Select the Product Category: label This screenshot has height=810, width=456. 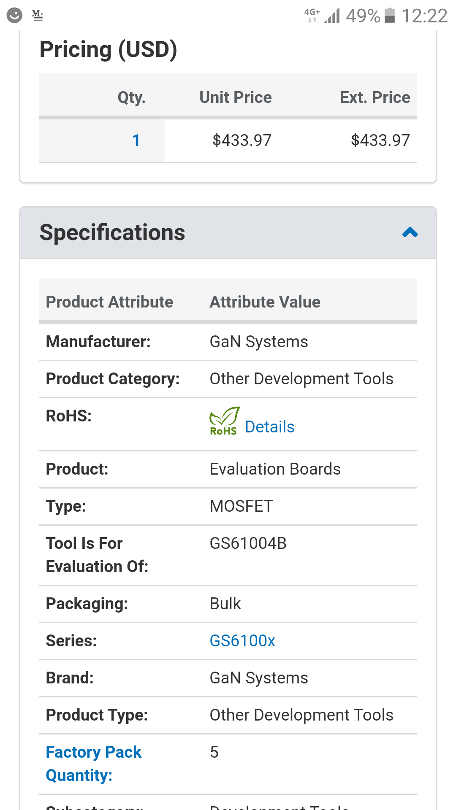(x=113, y=379)
